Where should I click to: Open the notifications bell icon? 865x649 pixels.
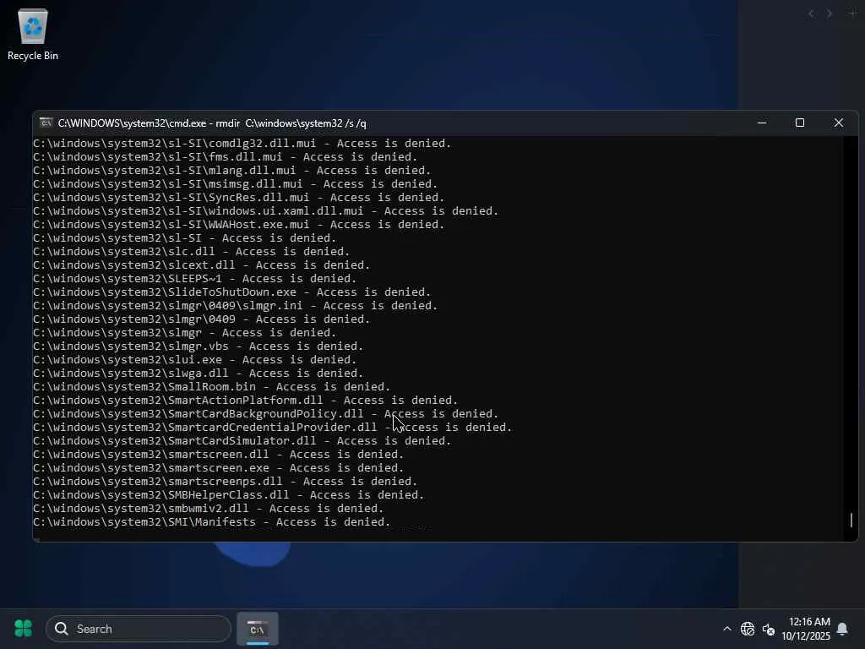pos(842,629)
